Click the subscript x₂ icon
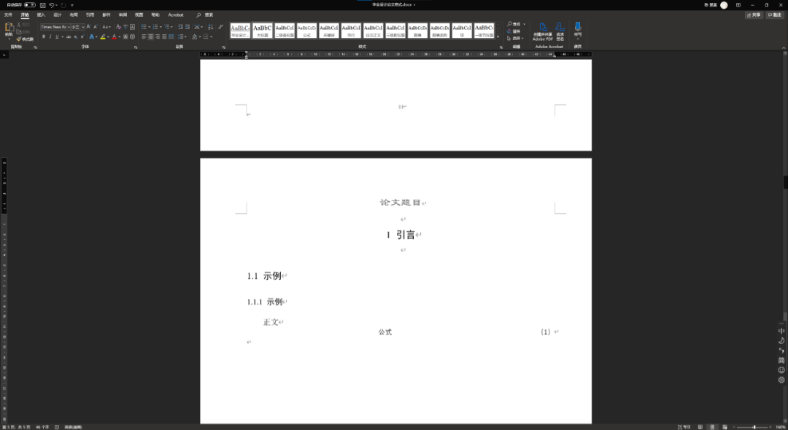This screenshot has height=430, width=788. 76,36
